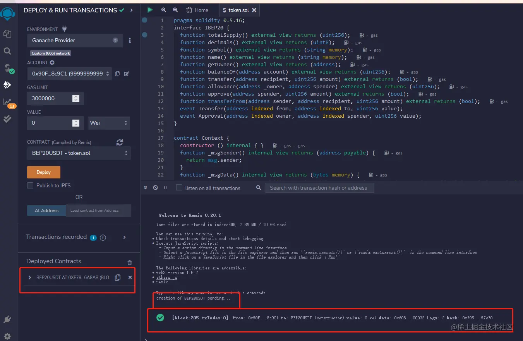Open the plugin manager plug icon
The image size is (523, 341).
pyautogui.click(x=7, y=319)
